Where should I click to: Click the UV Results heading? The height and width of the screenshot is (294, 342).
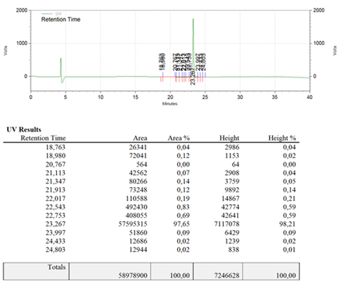pyautogui.click(x=24, y=130)
